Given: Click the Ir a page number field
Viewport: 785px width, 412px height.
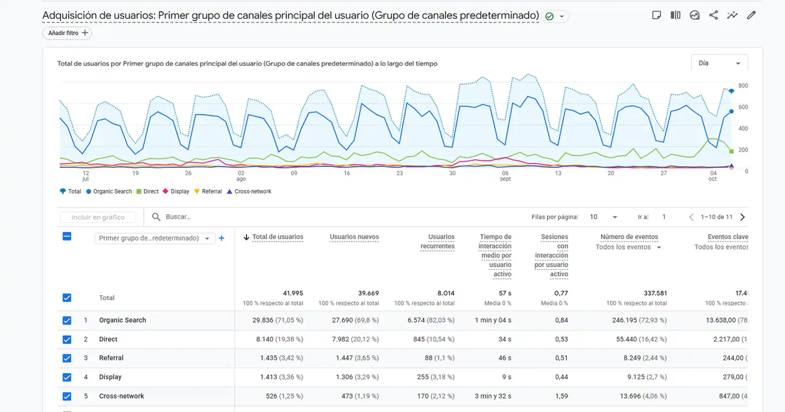Looking at the screenshot, I should [x=664, y=217].
